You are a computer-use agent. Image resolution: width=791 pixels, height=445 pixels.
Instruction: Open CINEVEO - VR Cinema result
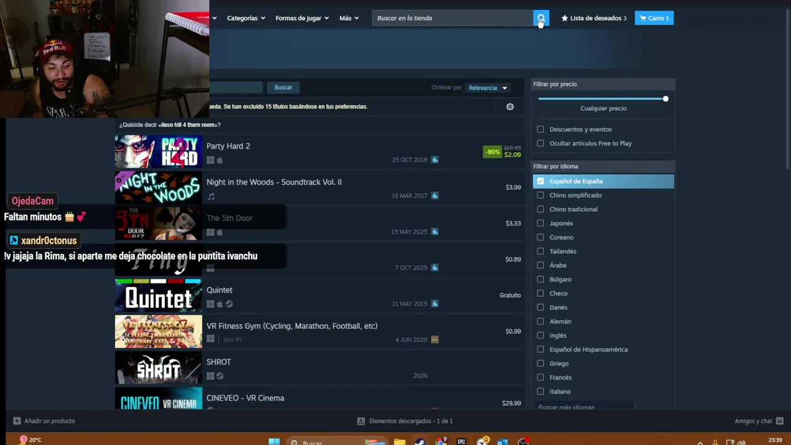tap(319, 399)
